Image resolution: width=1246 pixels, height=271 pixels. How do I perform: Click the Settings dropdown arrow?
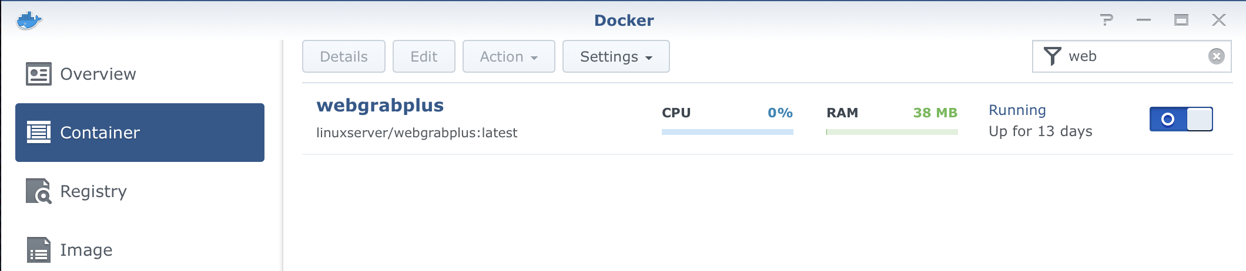point(649,58)
